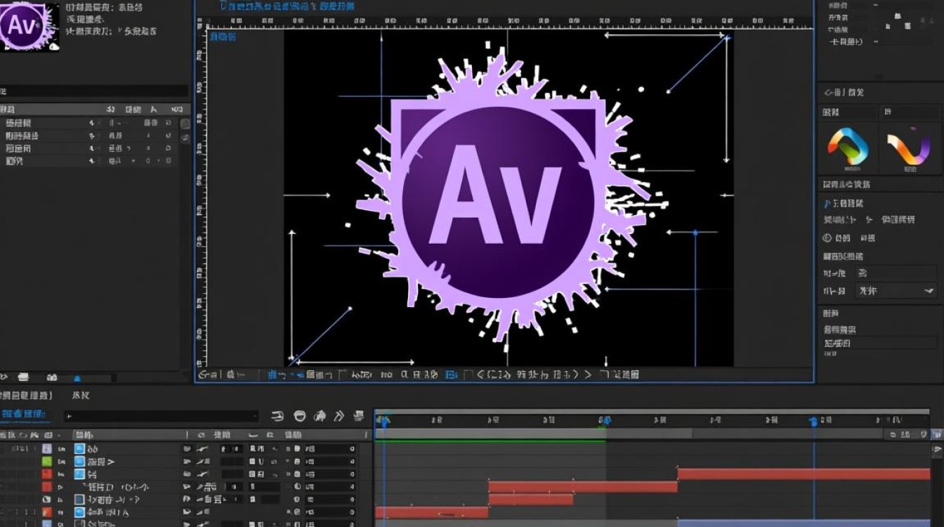The image size is (944, 527).
Task: Click the first icon right of timeline search field
Action: click(277, 417)
